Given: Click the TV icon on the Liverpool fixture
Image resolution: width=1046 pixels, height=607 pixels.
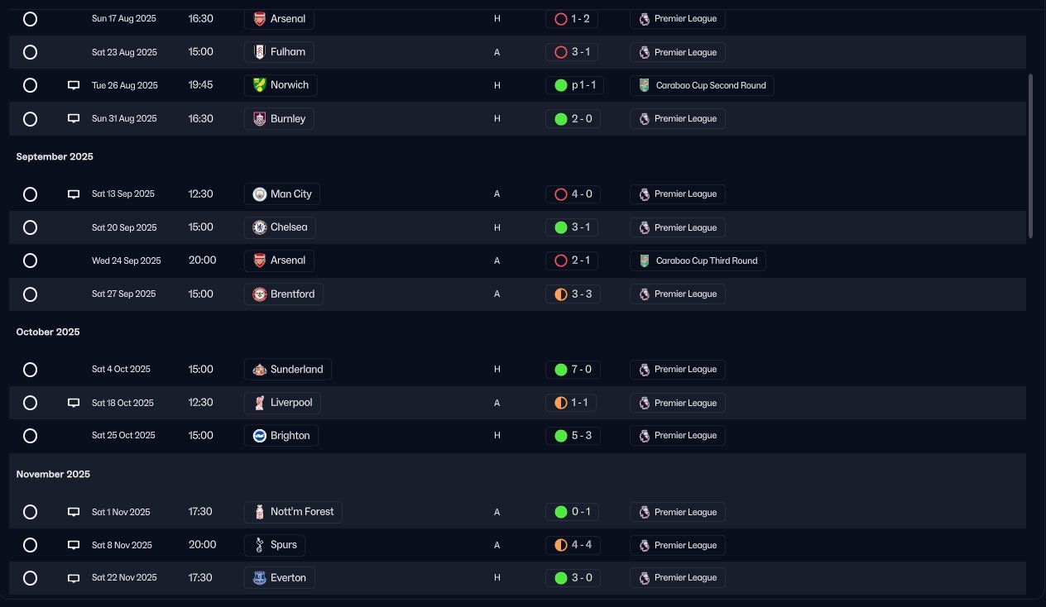Looking at the screenshot, I should click(x=74, y=403).
